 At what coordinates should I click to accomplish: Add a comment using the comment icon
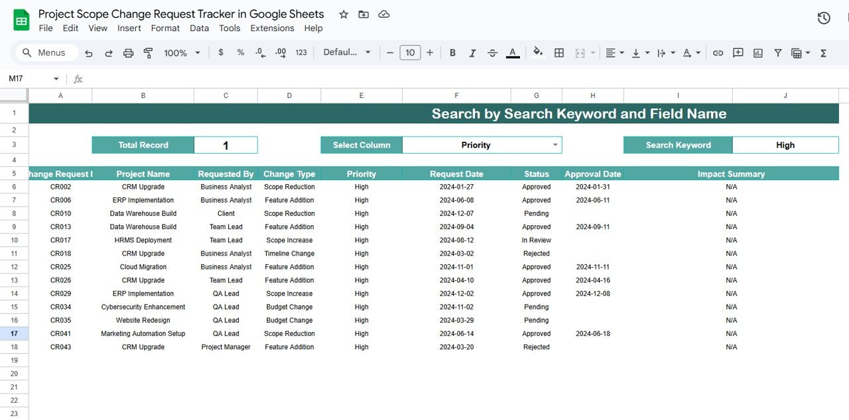coord(738,52)
